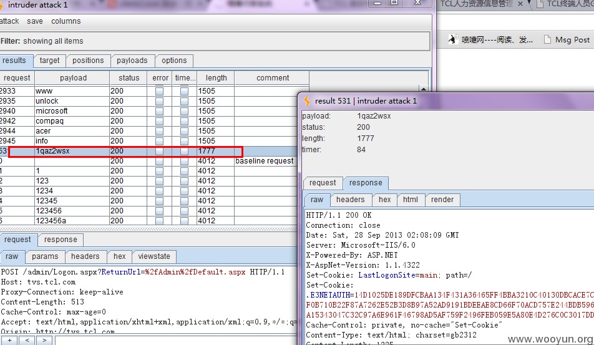Viewport: 594px width, 345px height.
Task: Click the Msg Post bookmark page icon
Action: [547, 39]
